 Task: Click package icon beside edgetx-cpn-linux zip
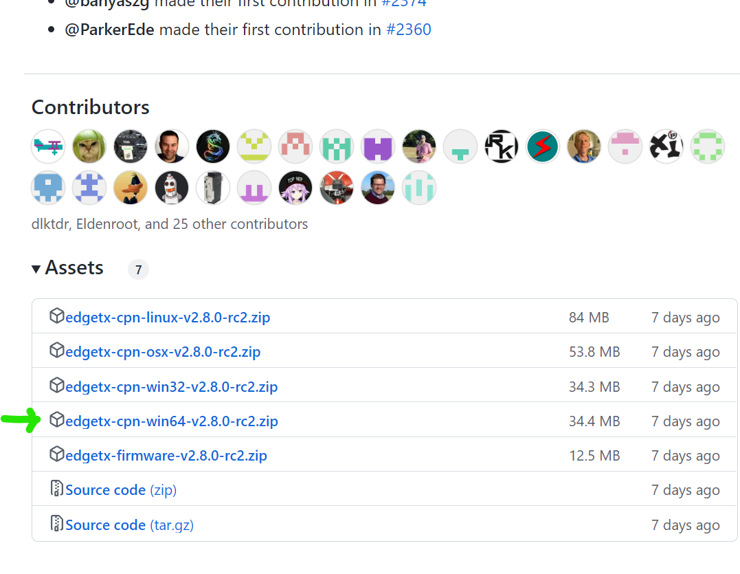pyautogui.click(x=57, y=317)
